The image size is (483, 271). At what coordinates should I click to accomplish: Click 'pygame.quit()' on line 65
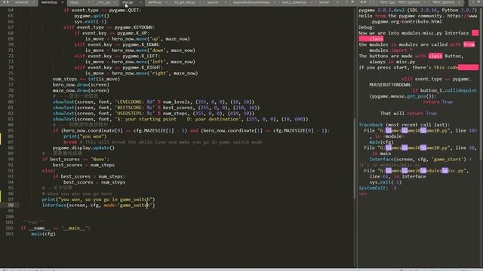coord(92,16)
